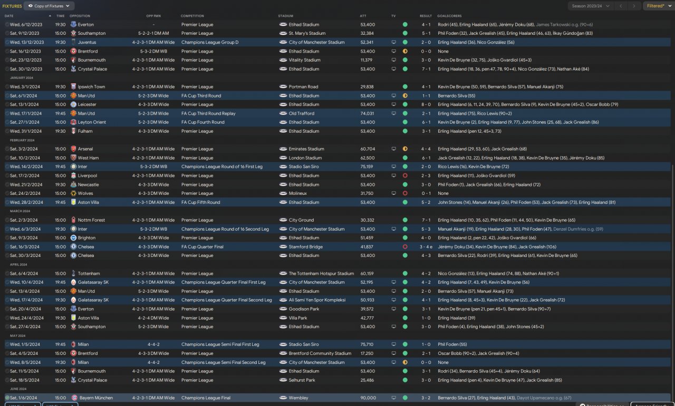Open the West Ham opposition link
The image size is (675, 406).
coord(88,158)
